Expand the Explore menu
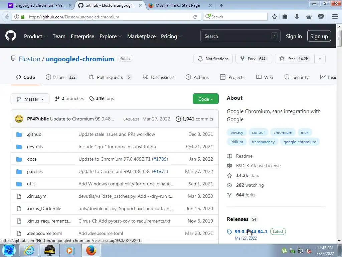This screenshot has height=257, width=342. [111, 36]
